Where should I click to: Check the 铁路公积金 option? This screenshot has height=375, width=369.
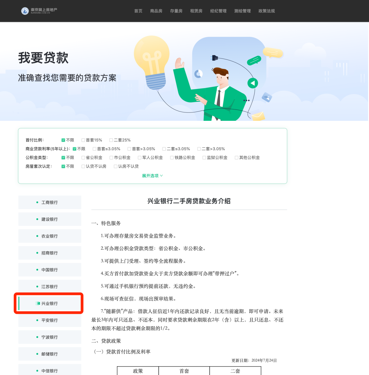pos(172,158)
